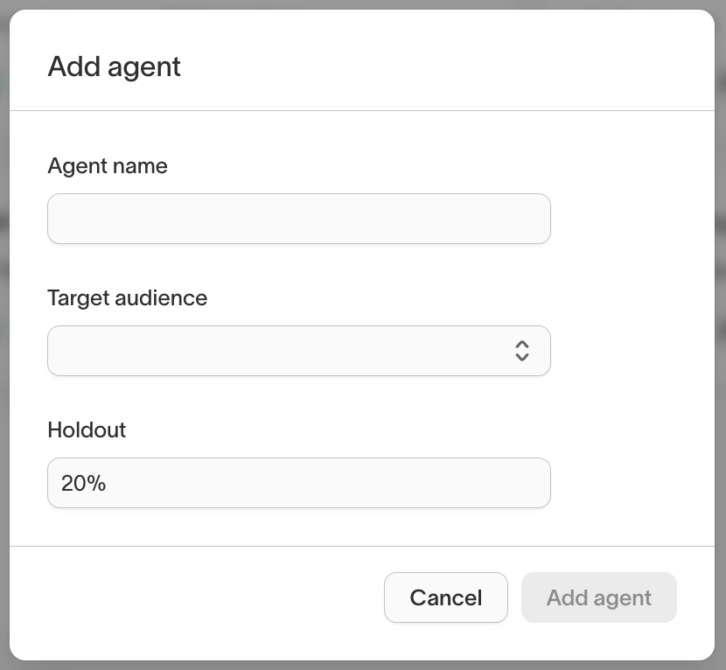Click the chevron stepper icon in the dropdown

tap(522, 351)
